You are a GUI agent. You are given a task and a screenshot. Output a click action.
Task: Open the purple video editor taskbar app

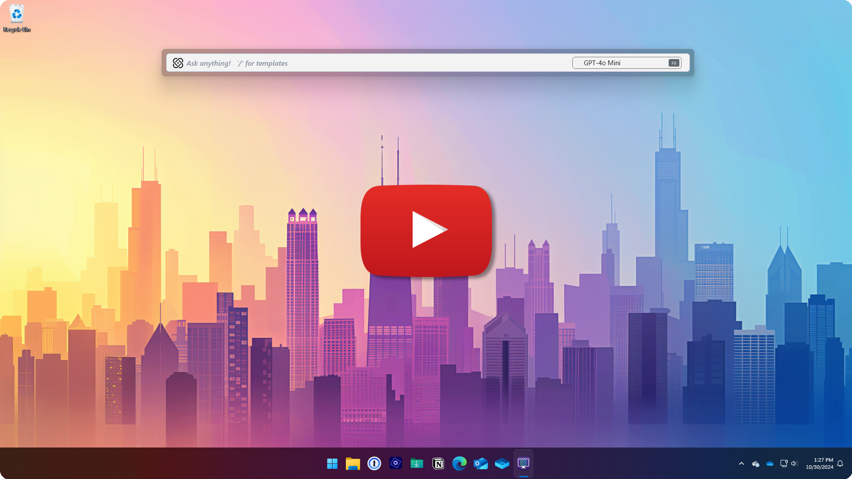pyautogui.click(x=396, y=463)
